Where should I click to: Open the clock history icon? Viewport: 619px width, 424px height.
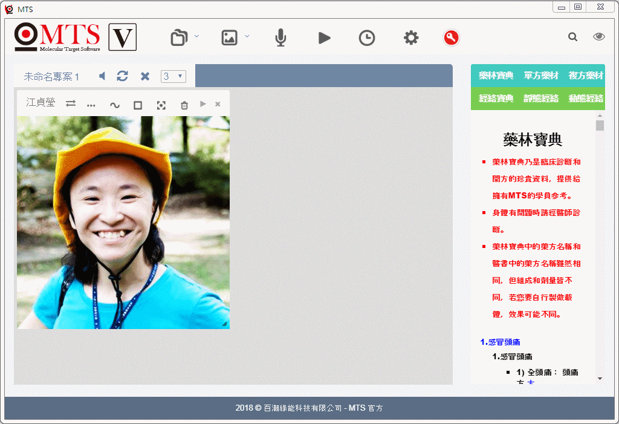coord(366,38)
